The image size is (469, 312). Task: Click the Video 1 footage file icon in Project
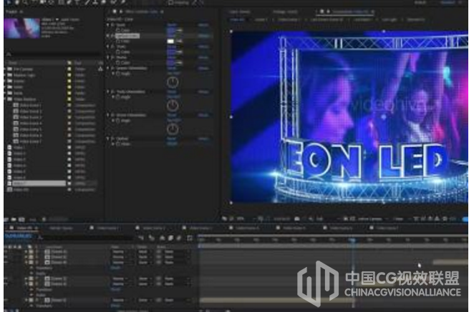click(x=9, y=147)
